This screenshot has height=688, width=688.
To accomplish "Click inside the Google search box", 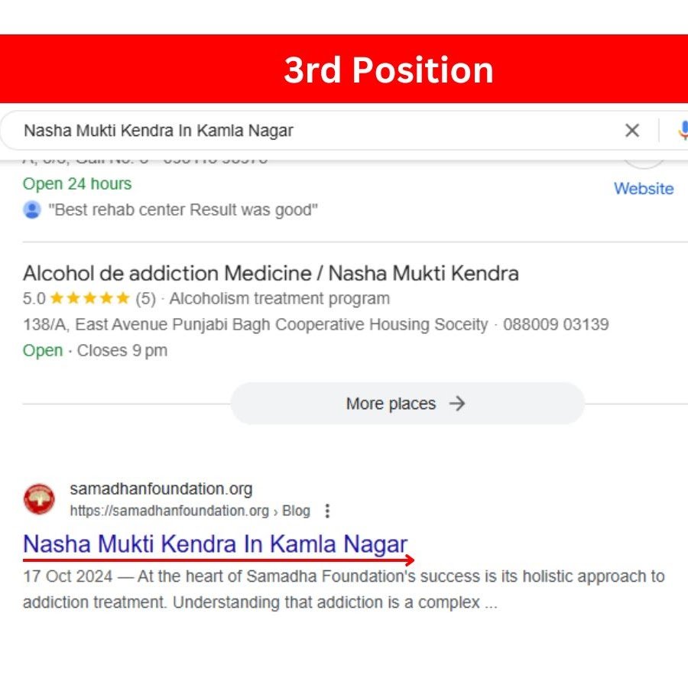I will point(306,131).
